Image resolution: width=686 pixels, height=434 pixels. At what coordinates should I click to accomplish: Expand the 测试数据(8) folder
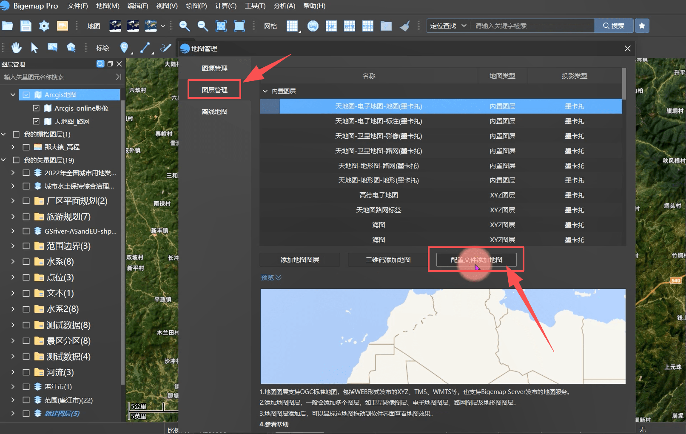(13, 325)
